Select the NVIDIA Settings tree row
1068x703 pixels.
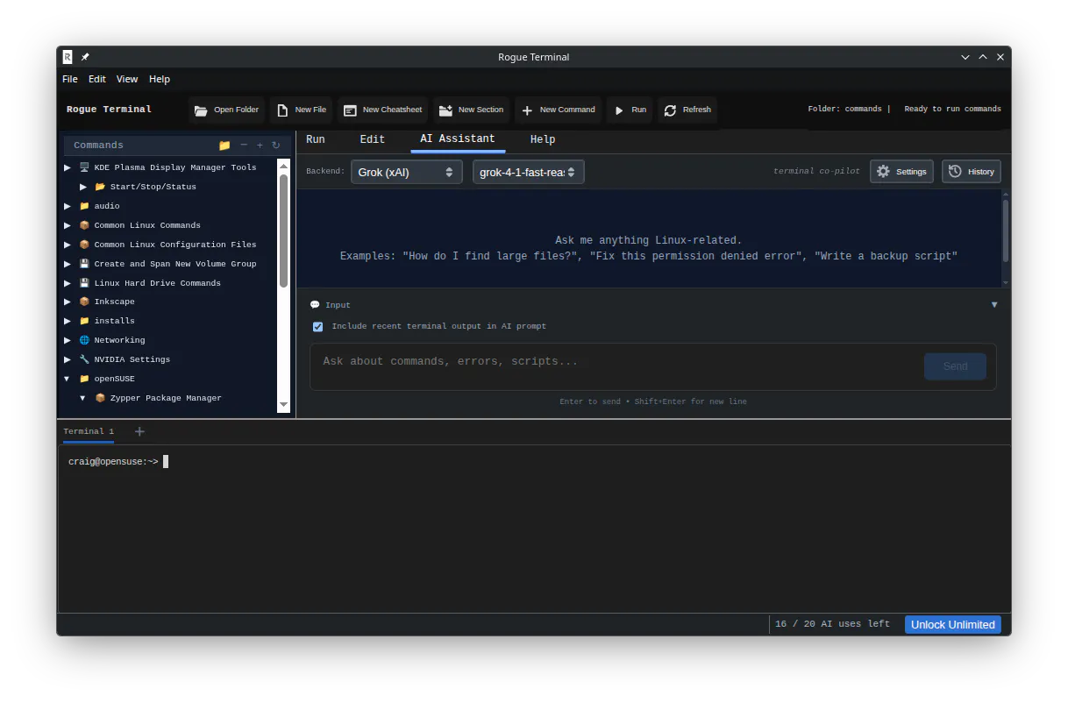click(x=169, y=359)
